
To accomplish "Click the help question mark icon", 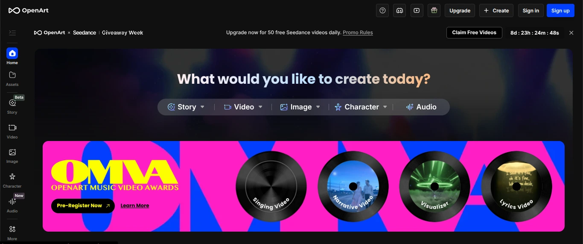I will [382, 11].
